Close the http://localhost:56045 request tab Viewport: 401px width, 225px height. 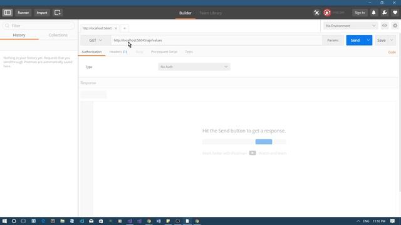[x=116, y=28]
